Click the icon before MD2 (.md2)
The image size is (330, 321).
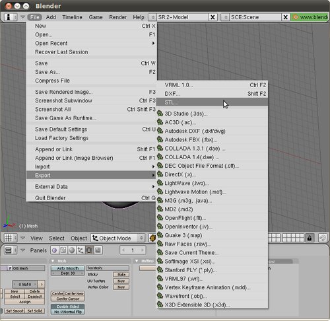click(x=160, y=209)
